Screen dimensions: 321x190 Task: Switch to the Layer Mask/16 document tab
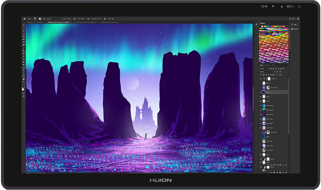pyautogui.click(x=85, y=22)
